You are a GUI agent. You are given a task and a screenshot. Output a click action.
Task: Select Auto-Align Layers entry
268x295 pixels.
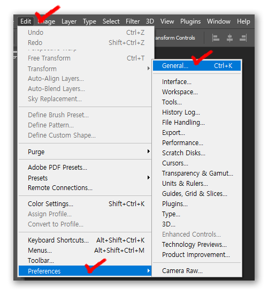point(85,79)
